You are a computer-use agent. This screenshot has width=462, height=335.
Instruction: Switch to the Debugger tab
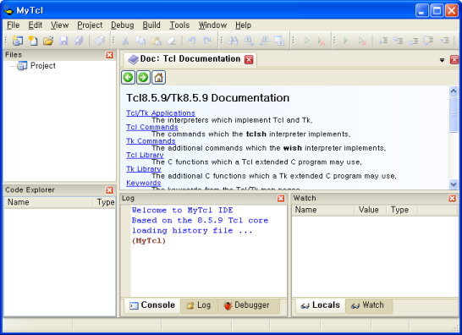coord(246,305)
